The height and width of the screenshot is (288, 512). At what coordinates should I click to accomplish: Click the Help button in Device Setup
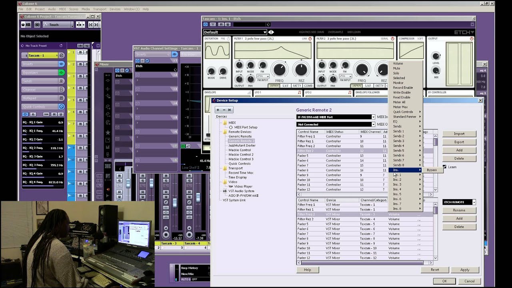tap(307, 270)
